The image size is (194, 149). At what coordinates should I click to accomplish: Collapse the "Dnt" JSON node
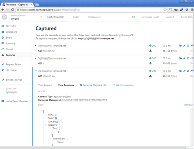50,128
